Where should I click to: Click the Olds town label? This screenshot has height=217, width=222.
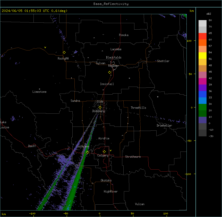pos(100,102)
